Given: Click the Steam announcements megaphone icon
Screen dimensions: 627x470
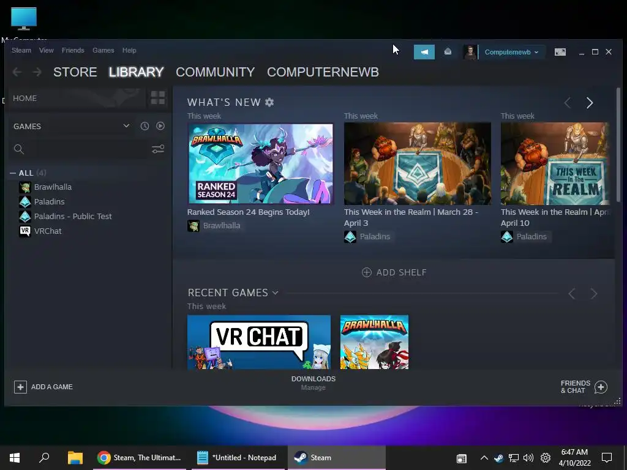Looking at the screenshot, I should click(x=424, y=52).
